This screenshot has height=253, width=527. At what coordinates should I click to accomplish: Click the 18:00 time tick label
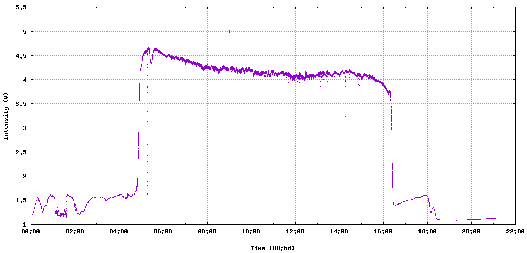tap(427, 231)
